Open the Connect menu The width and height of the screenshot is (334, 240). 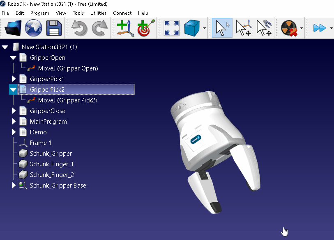tap(122, 13)
